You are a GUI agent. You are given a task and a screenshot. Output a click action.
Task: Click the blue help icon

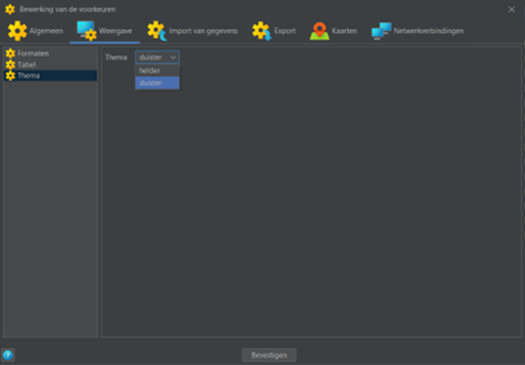point(8,355)
